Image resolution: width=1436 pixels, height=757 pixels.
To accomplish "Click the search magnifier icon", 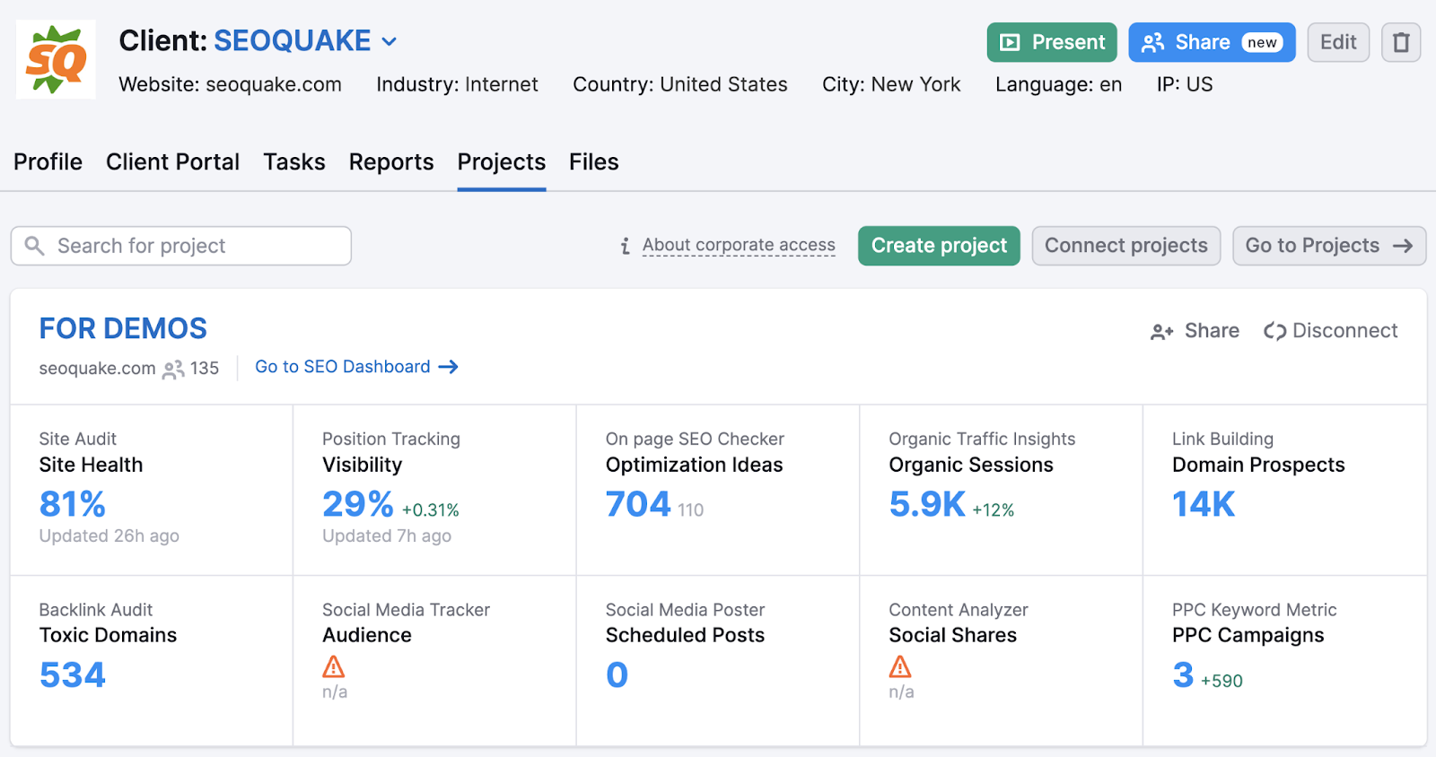I will pos(34,246).
